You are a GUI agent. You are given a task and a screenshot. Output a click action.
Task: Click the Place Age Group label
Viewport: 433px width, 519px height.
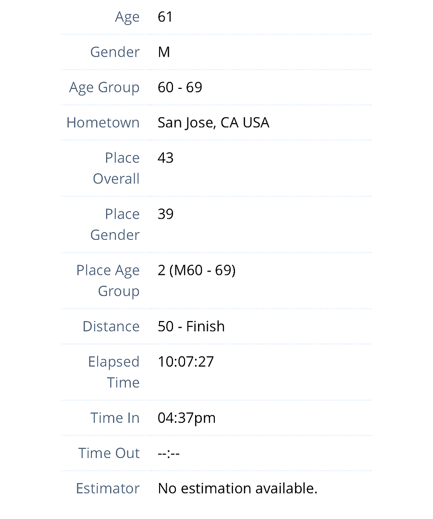point(108,281)
